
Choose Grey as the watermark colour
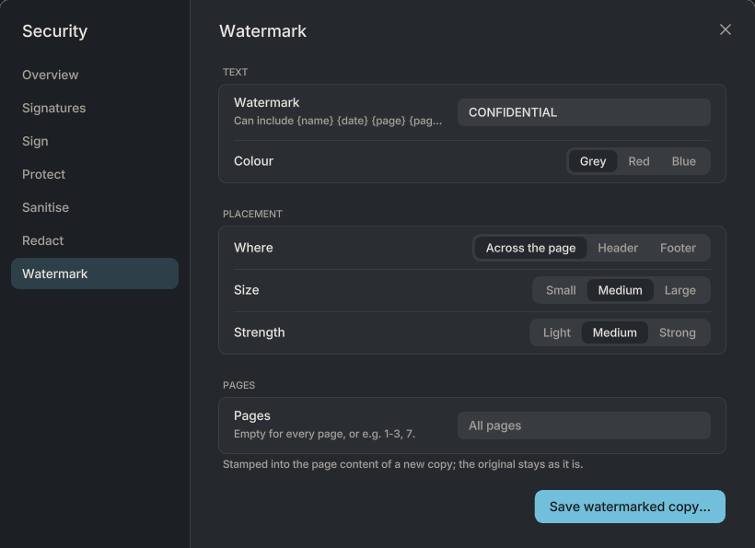click(x=593, y=161)
